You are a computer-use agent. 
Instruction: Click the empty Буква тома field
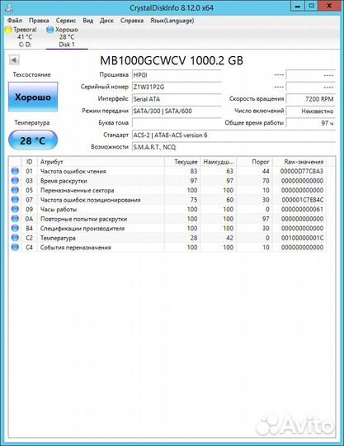(177, 123)
